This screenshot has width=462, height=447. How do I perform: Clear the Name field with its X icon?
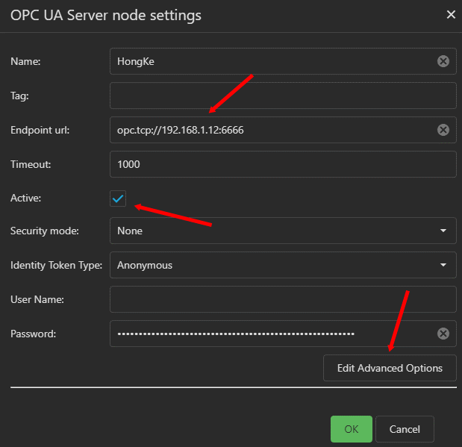(443, 62)
